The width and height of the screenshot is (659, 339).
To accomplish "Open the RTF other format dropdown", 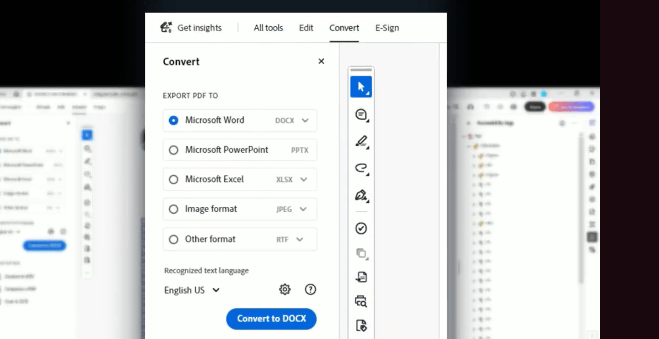I will pyautogui.click(x=299, y=239).
